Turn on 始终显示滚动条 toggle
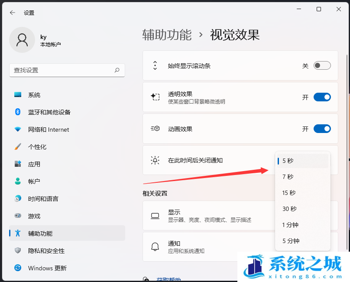Screen dimensions: 350x282 322,65
